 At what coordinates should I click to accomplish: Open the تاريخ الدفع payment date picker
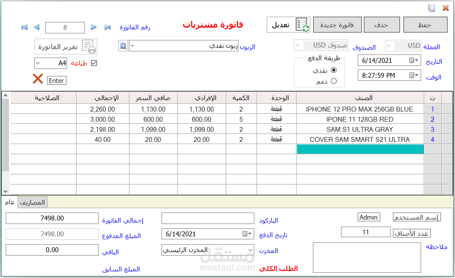(x=247, y=234)
